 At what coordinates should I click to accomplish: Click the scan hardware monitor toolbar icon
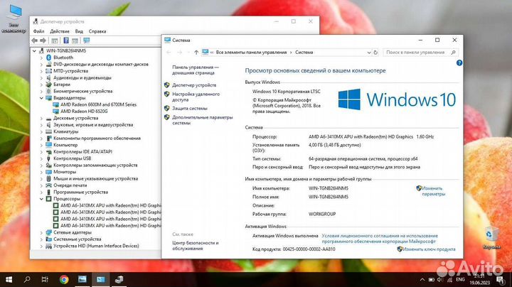86,40
